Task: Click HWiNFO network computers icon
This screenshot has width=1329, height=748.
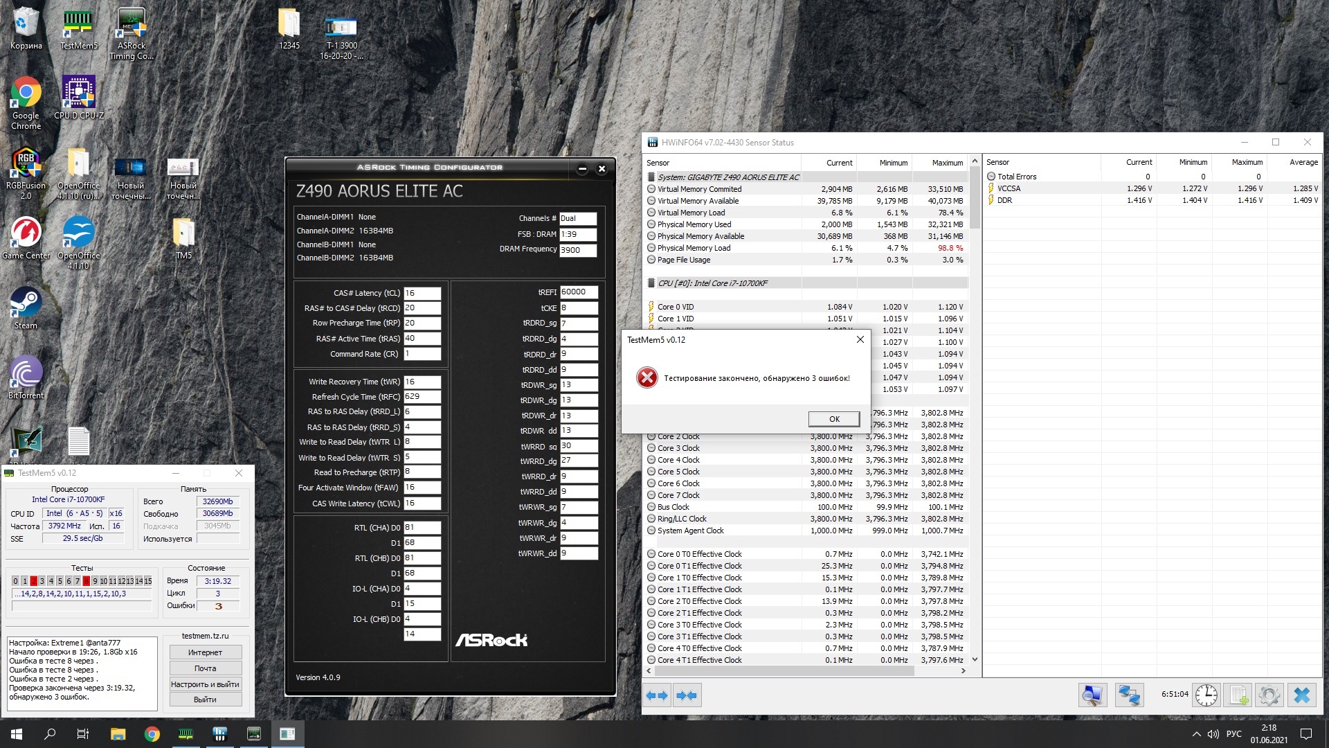Action: [x=1129, y=695]
